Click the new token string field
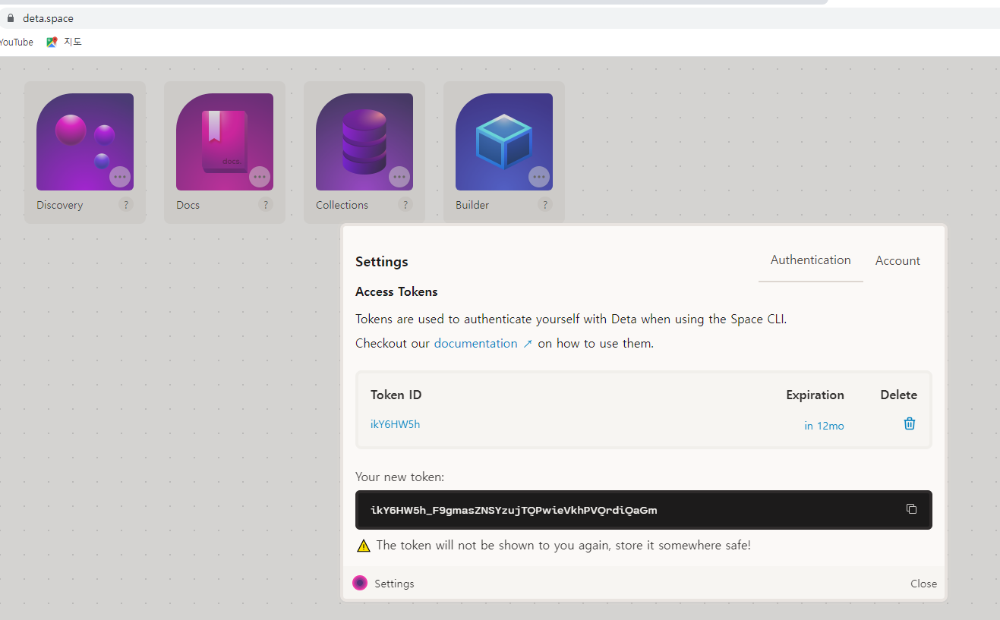Image resolution: width=1000 pixels, height=620 pixels. point(644,510)
